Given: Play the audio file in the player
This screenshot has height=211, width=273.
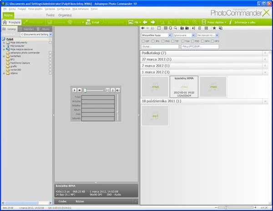Looking at the screenshot, I should coord(74,90).
